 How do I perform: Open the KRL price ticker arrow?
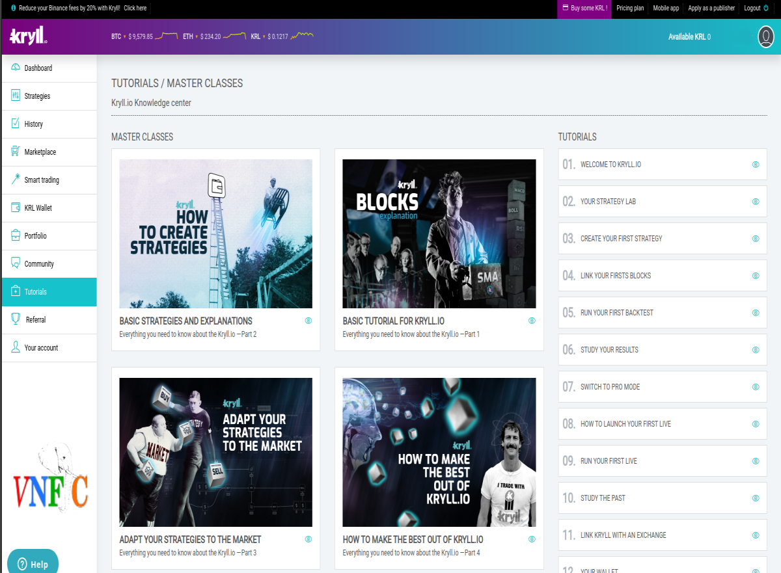coord(264,37)
